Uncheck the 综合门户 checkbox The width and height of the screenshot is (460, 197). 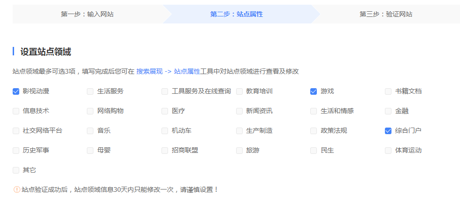[388, 131]
